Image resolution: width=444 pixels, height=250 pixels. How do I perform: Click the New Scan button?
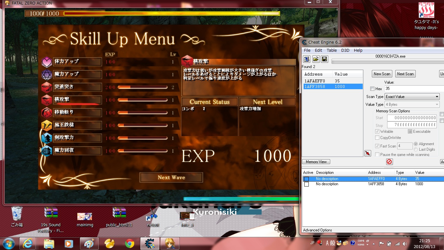pos(382,74)
